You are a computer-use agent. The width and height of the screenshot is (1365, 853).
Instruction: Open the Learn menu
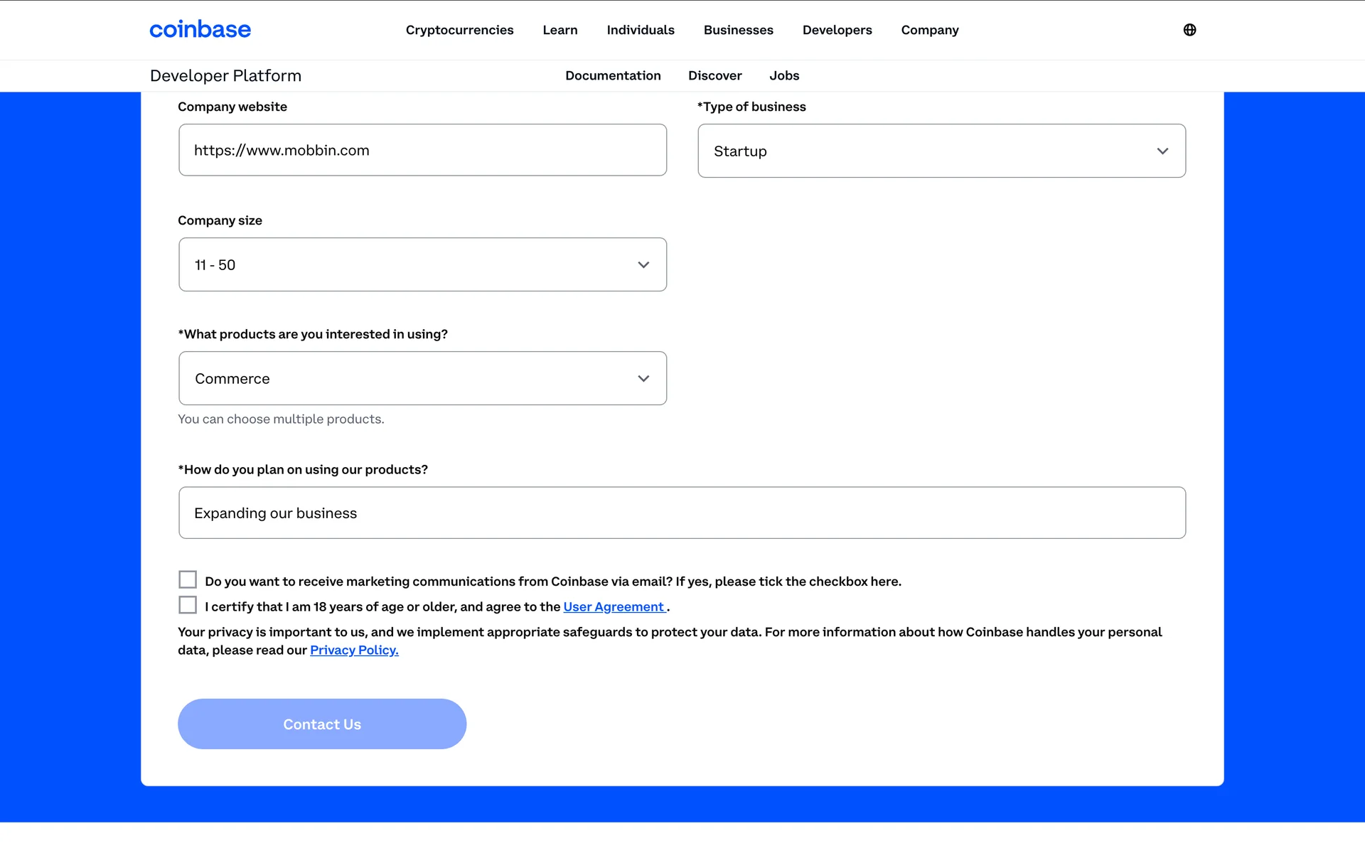coord(560,30)
